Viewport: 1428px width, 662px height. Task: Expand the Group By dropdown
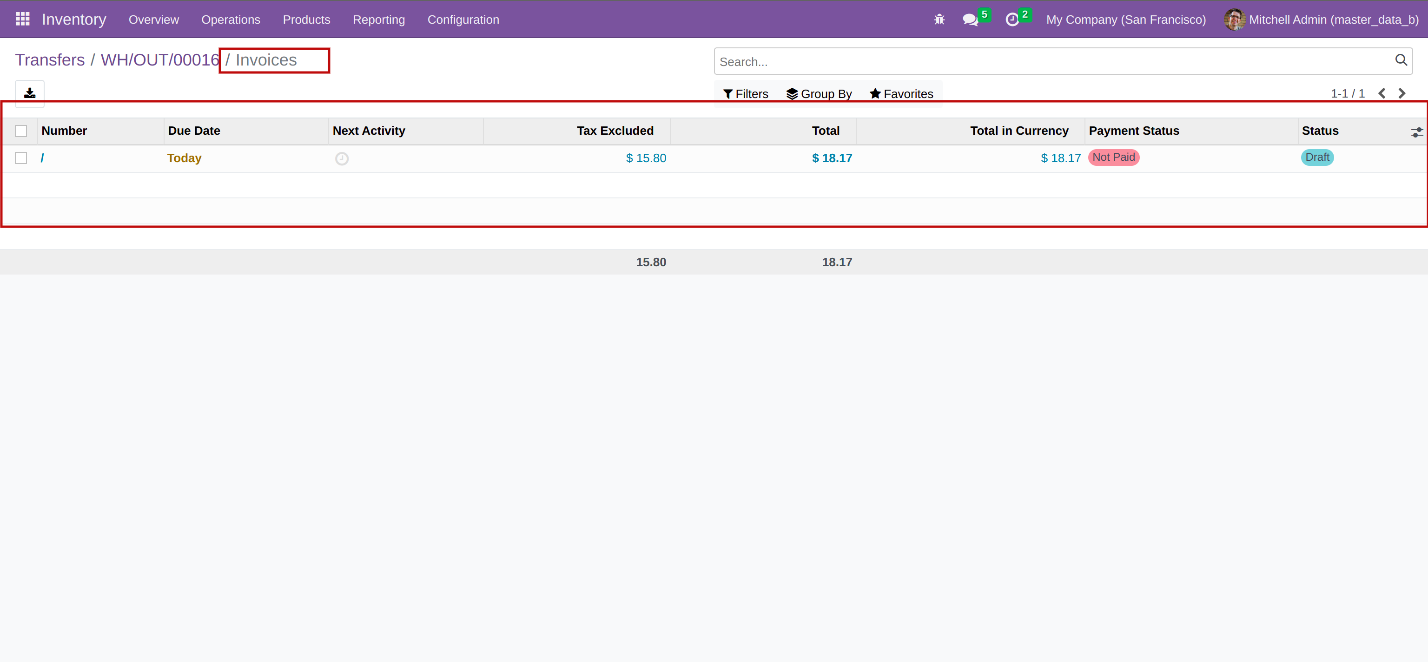(x=819, y=94)
